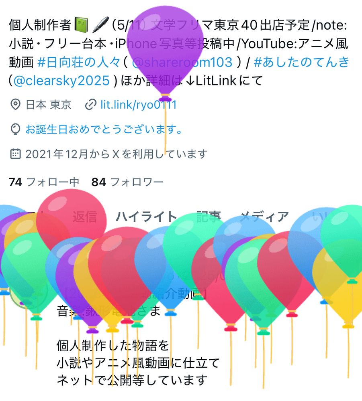Click the お誕生日おめでとうございます birthday text
This screenshot has width=362, height=401.
104,129
